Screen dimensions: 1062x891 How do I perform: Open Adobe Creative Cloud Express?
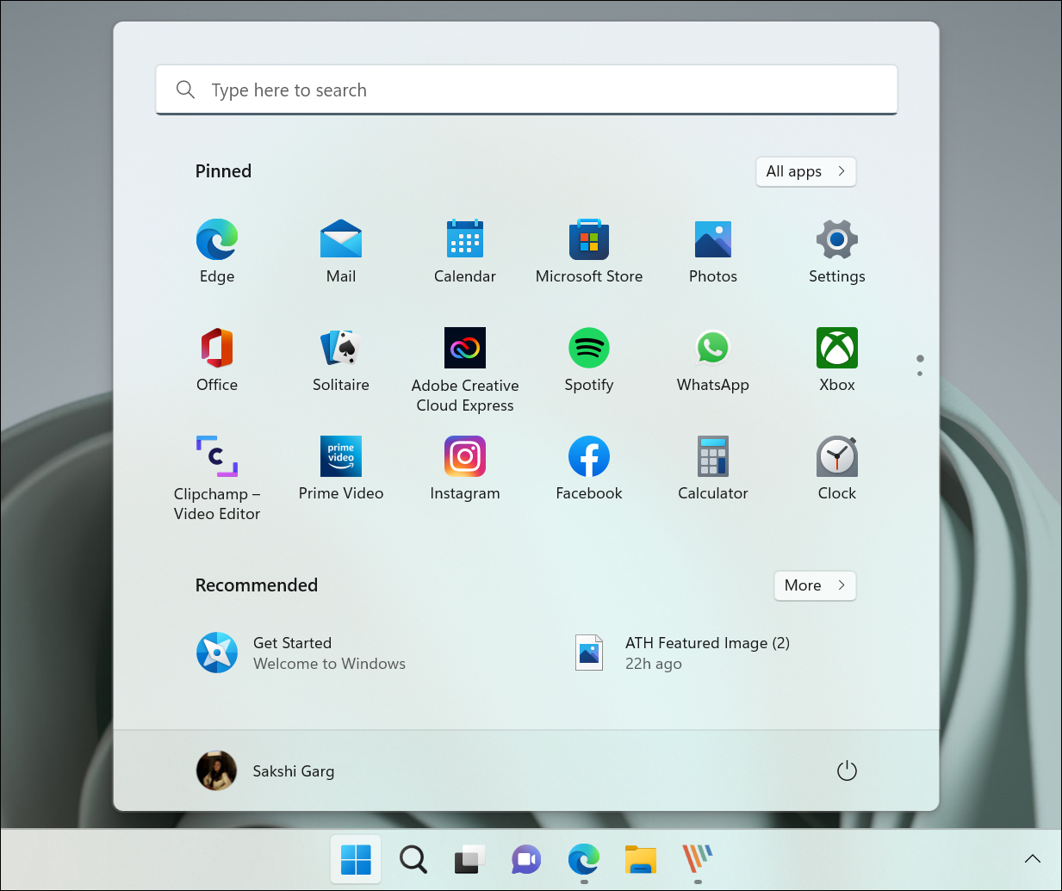click(x=465, y=369)
